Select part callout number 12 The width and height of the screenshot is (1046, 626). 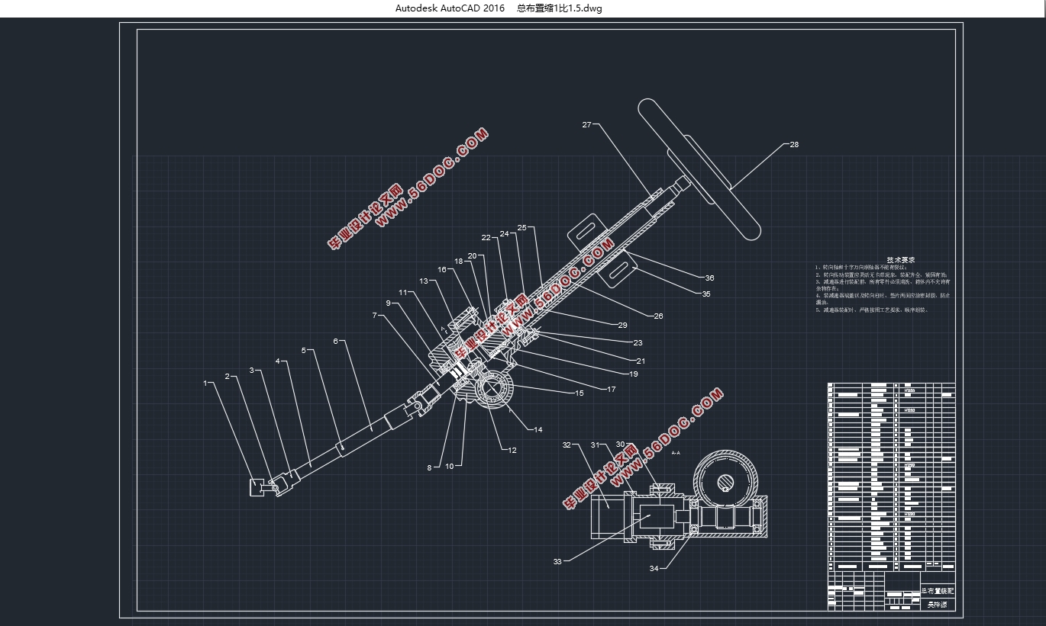(x=512, y=450)
